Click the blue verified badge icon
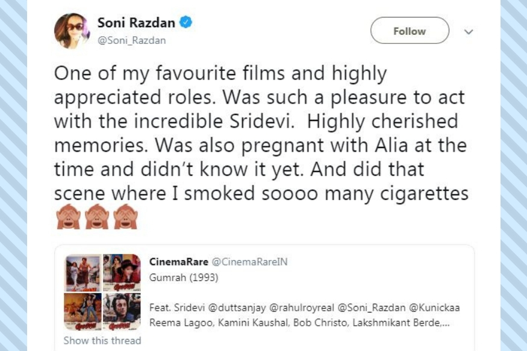This screenshot has width=527, height=351. pyautogui.click(x=186, y=22)
